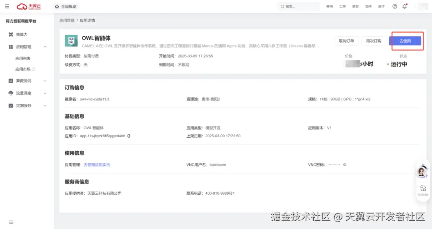Click start time 2025-03-09 17:26:55

pyautogui.click(x=195, y=56)
